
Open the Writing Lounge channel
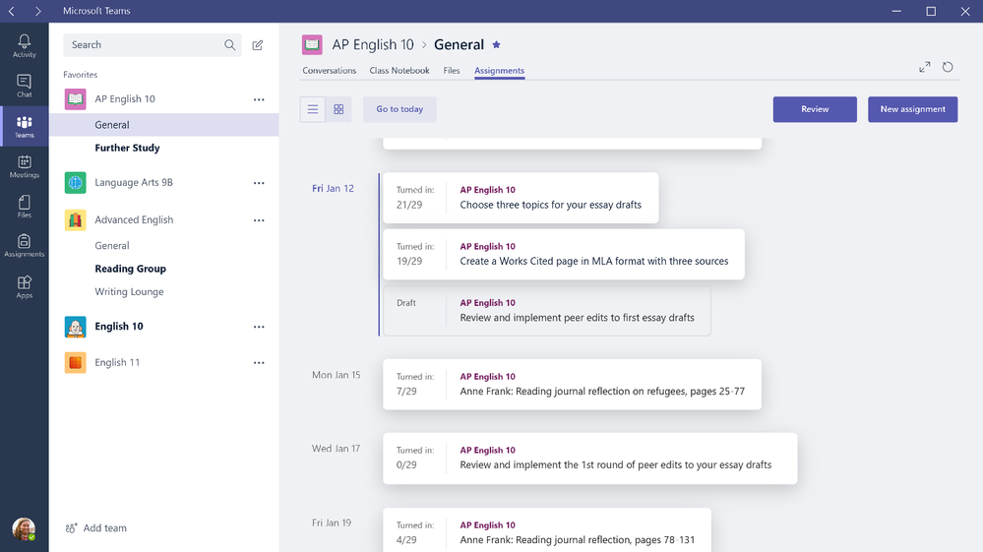point(129,292)
